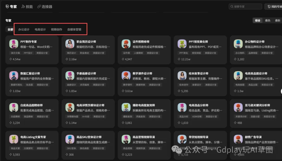Sort experts by 最新

(x=278, y=21)
